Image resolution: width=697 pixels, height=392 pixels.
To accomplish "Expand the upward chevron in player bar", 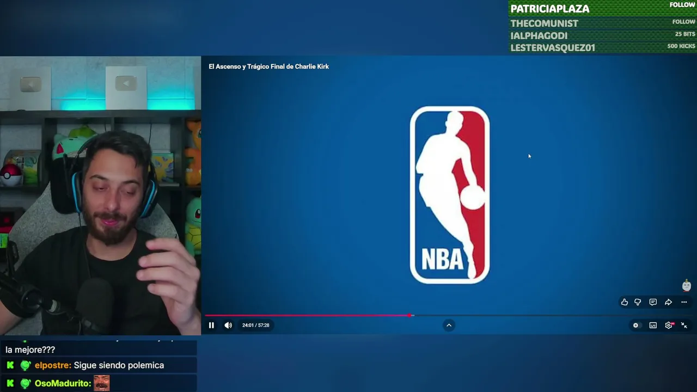I will click(x=449, y=325).
